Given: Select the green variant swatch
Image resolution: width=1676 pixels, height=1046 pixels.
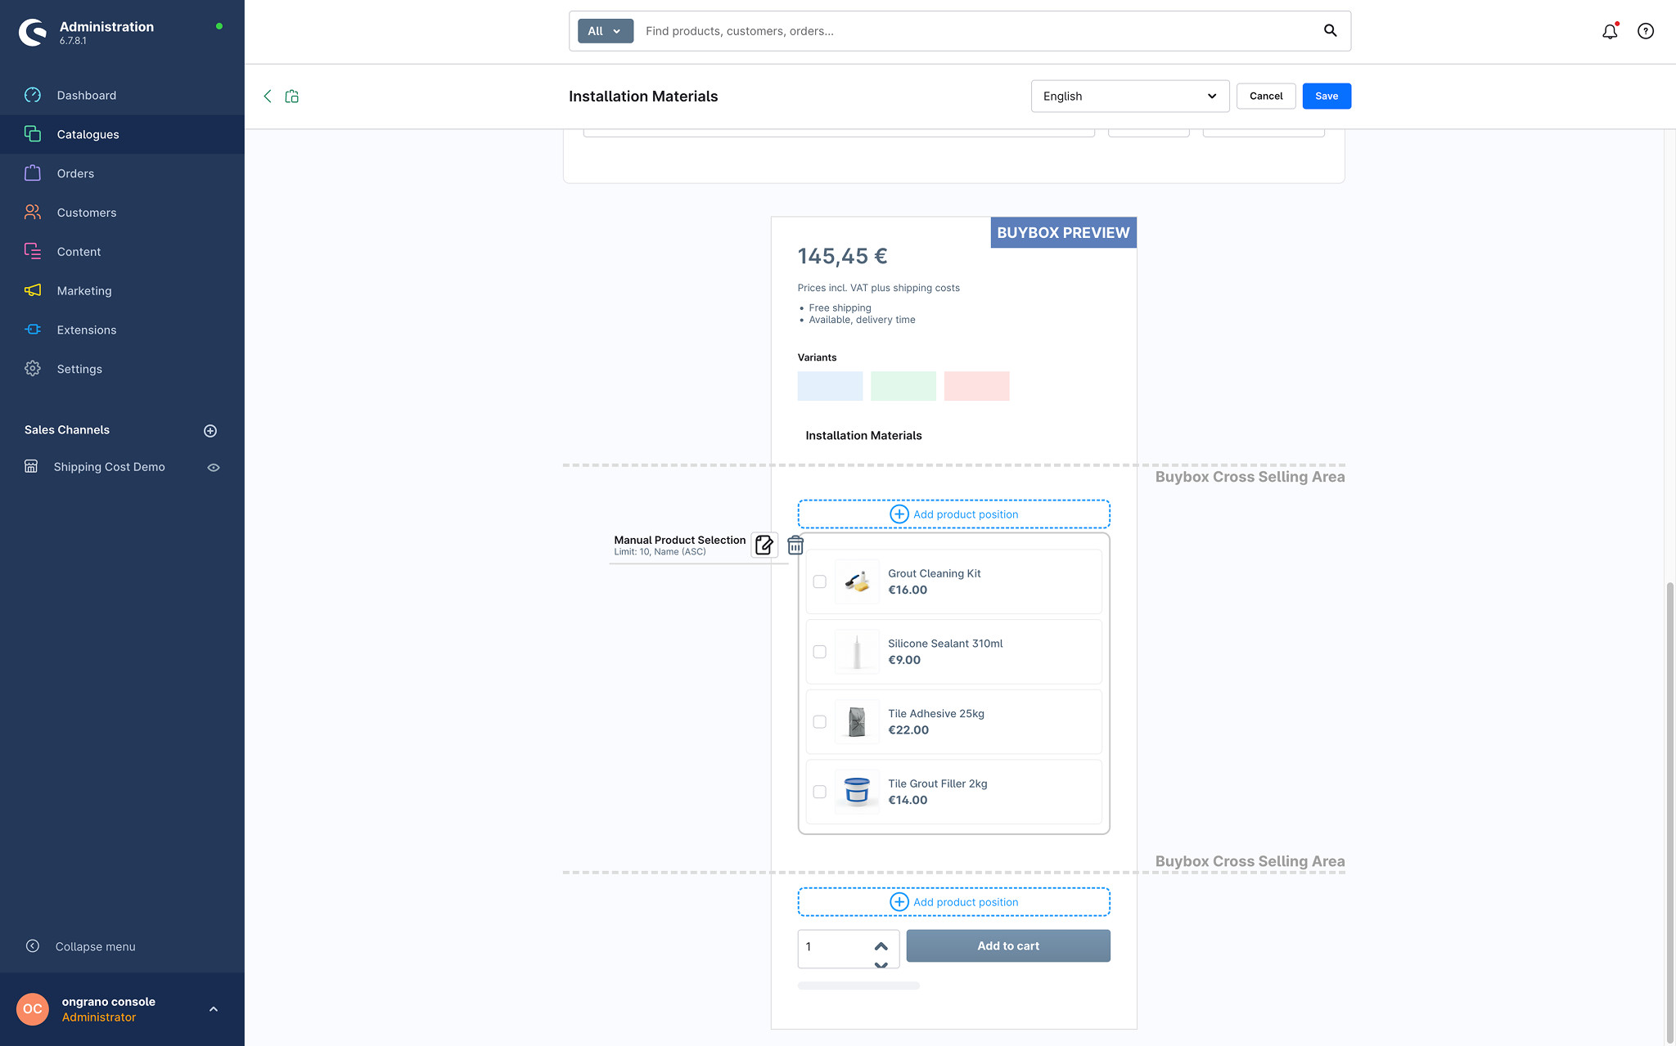Looking at the screenshot, I should coord(903,386).
